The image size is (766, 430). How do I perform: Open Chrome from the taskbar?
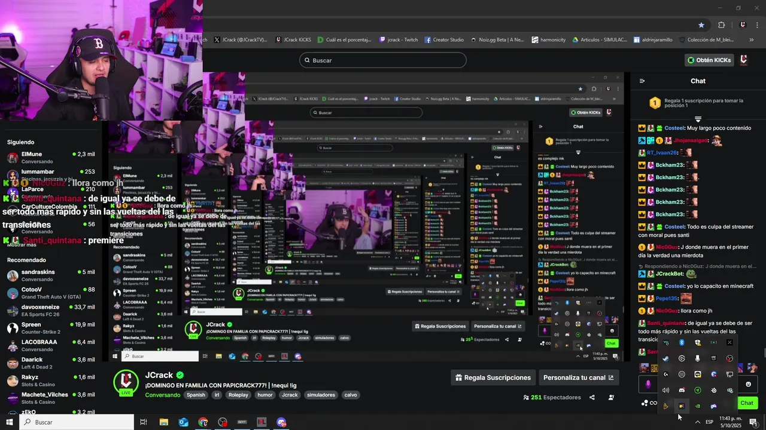203,422
